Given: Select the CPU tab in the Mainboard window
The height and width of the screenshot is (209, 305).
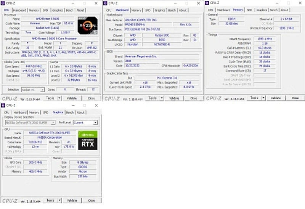Looking at the screenshot, I should [x=109, y=10].
